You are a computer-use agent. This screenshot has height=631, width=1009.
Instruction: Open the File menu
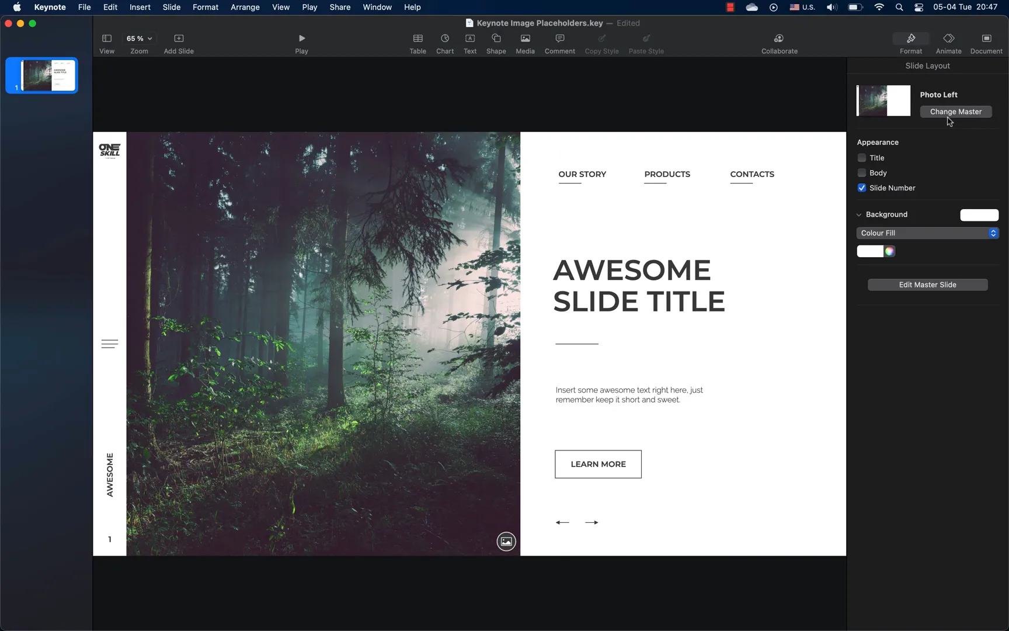point(85,8)
